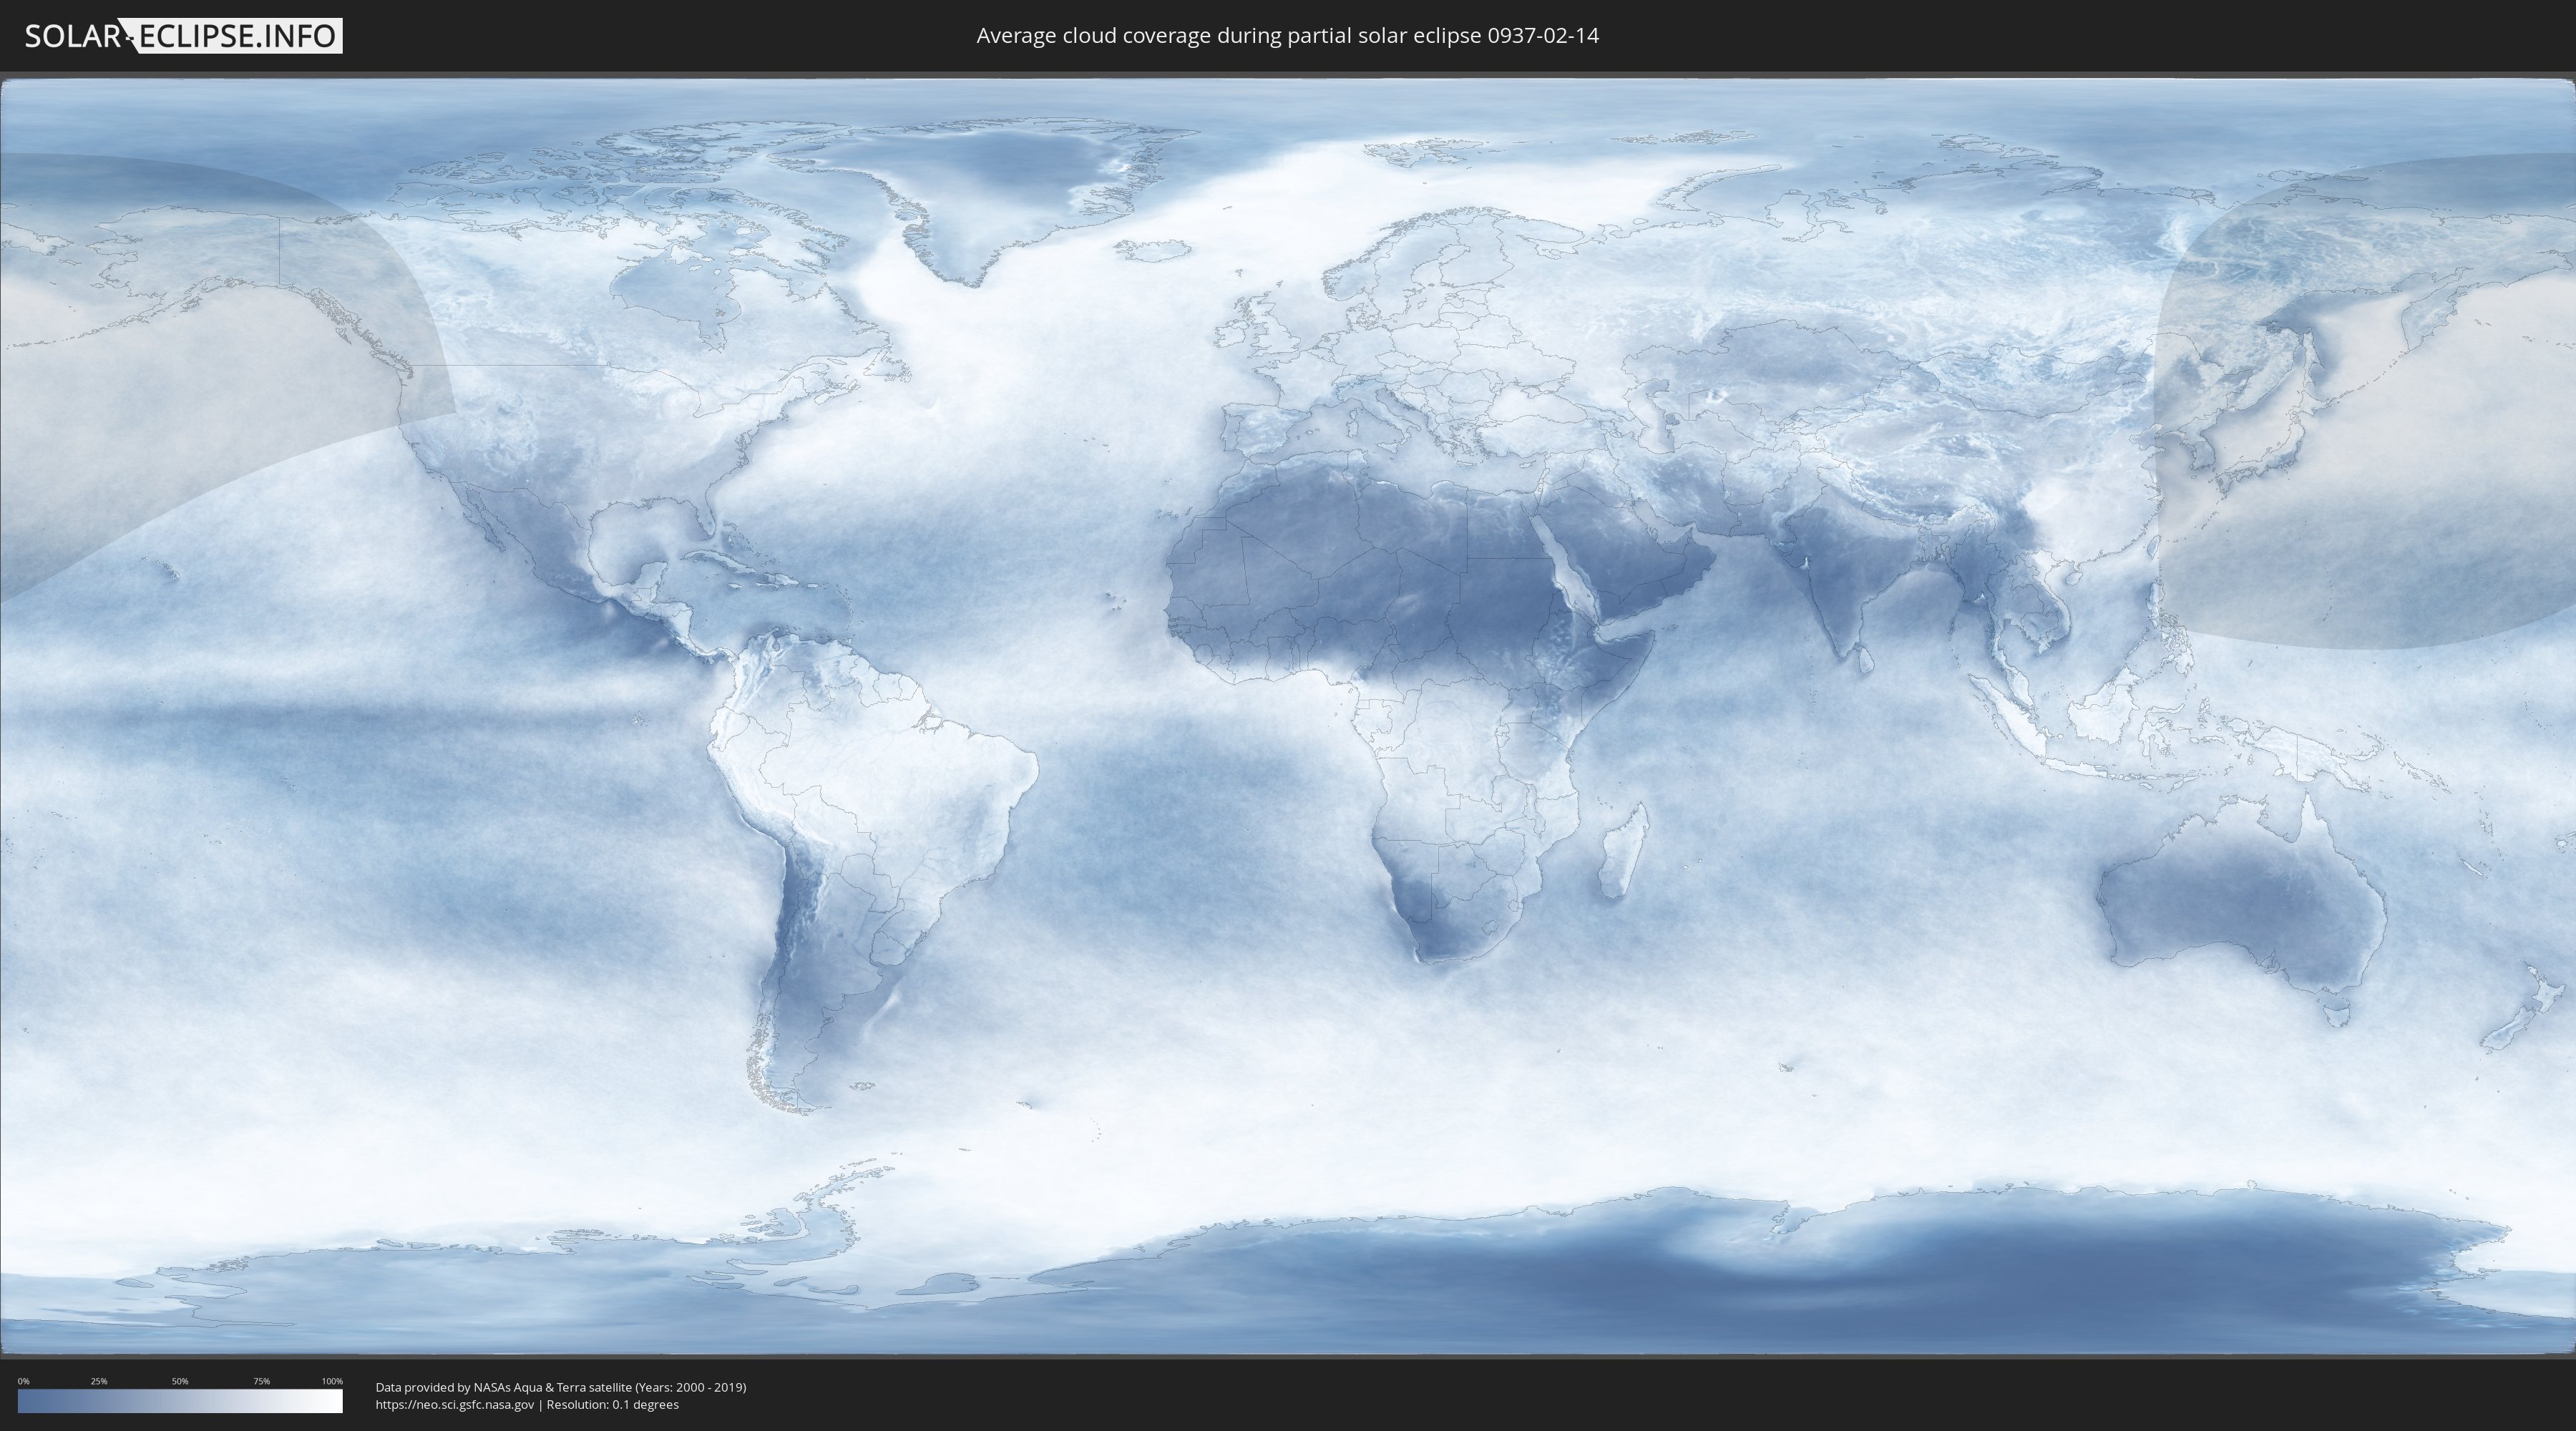The image size is (2576, 1431).
Task: Click the NASA Aqua & Terra data credit text
Action: coord(561,1387)
